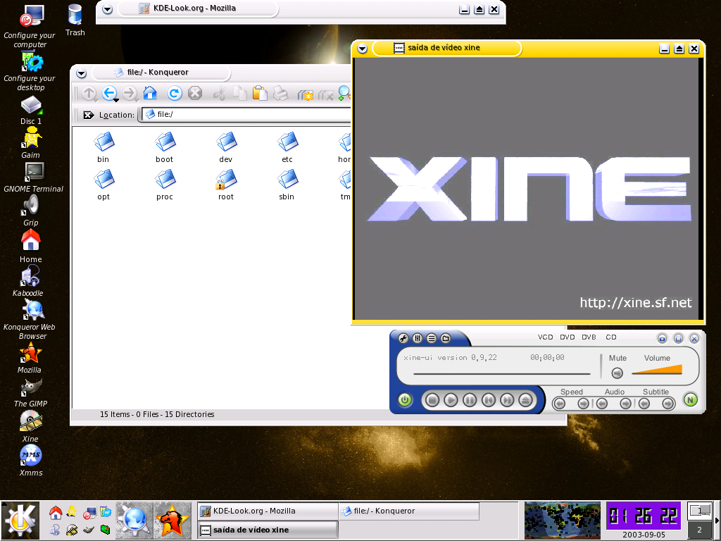
Task: Click the green N button in xine
Action: coord(690,400)
